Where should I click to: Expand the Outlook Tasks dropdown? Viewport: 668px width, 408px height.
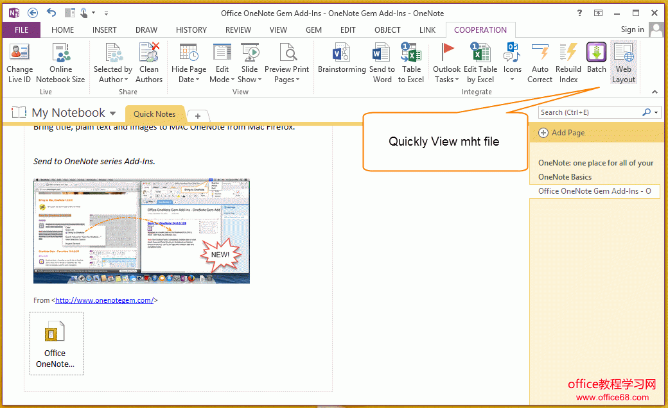pos(447,79)
